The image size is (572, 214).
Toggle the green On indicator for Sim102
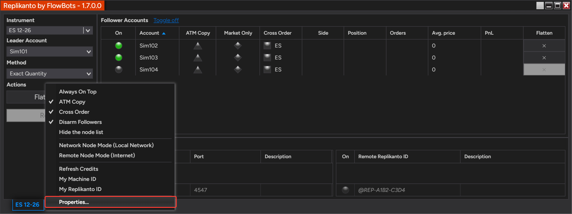(x=118, y=46)
